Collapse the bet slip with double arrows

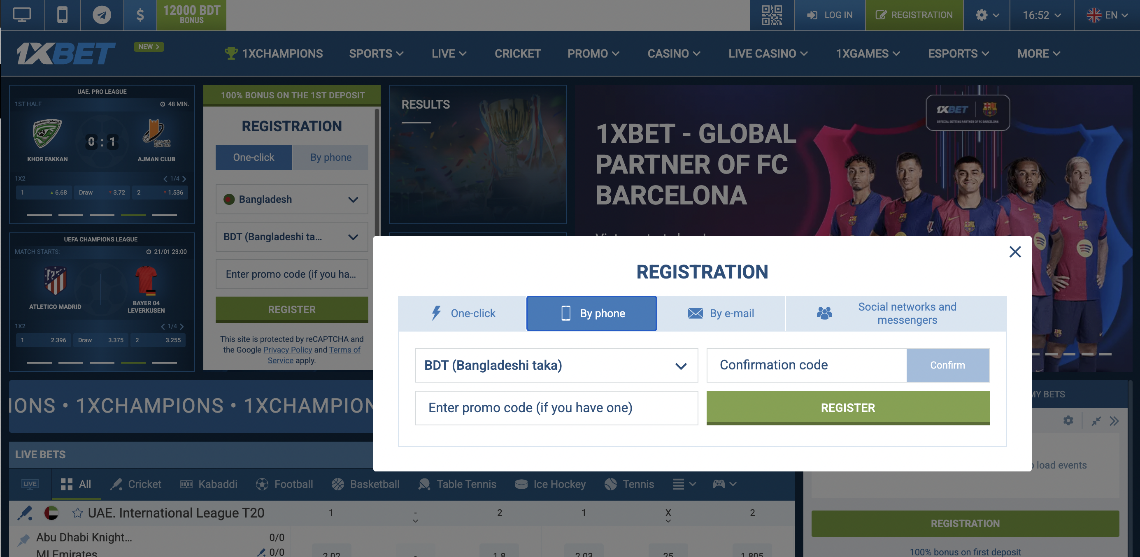point(1114,421)
